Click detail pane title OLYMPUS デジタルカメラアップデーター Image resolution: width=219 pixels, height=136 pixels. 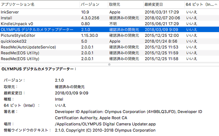point(39,69)
